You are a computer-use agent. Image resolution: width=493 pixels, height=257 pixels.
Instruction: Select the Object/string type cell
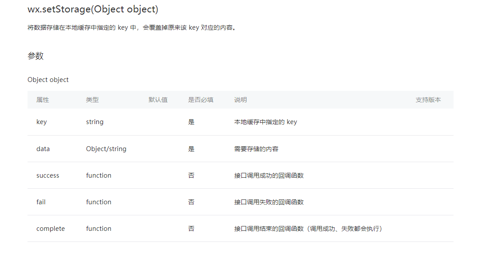point(106,149)
